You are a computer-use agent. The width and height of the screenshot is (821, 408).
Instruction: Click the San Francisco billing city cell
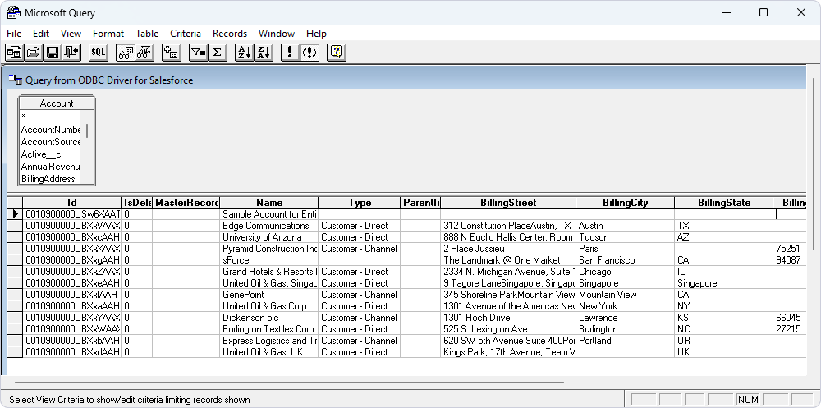coord(625,260)
